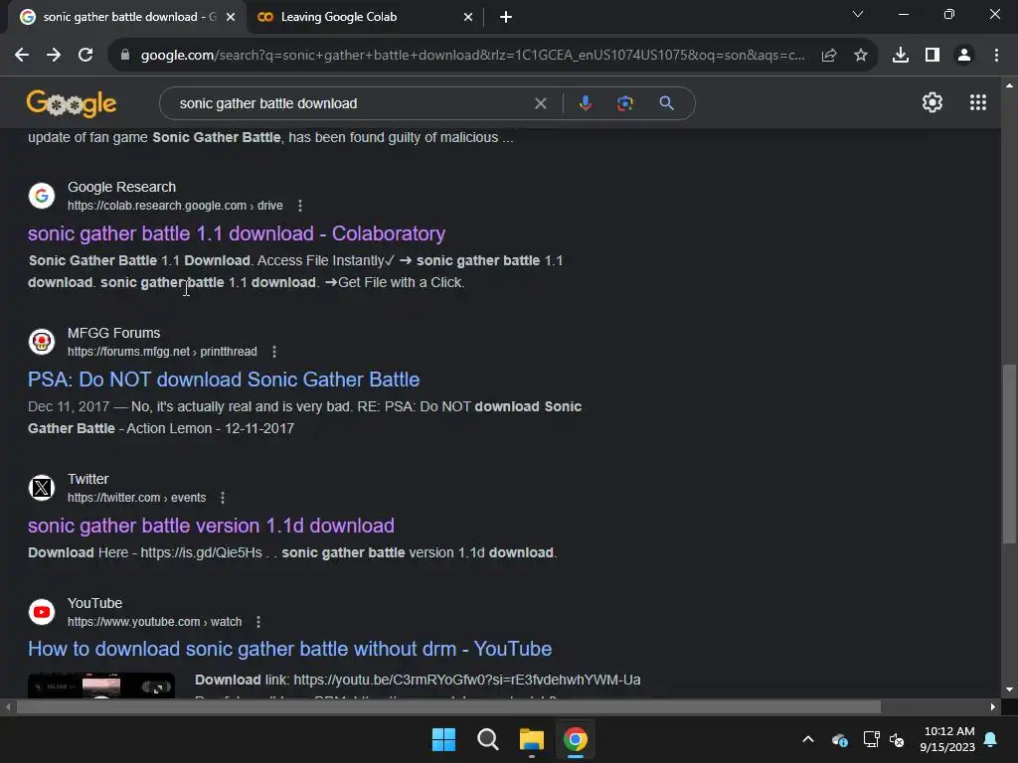Click the scroll down arrow
The height and width of the screenshot is (763, 1018).
[1009, 689]
